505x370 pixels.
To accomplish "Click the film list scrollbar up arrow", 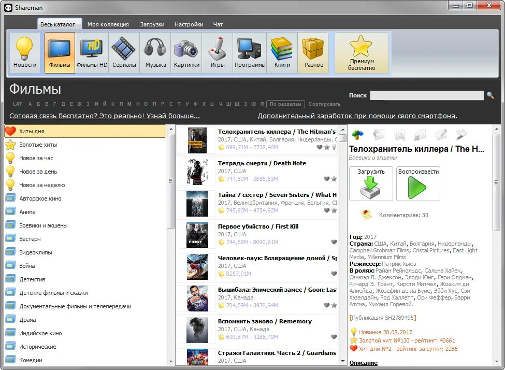I will click(x=343, y=129).
